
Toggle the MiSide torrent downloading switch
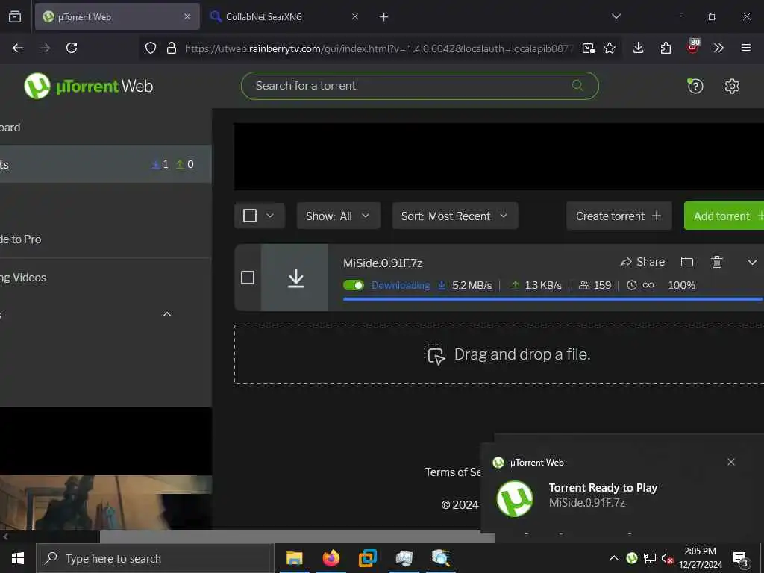pos(353,285)
